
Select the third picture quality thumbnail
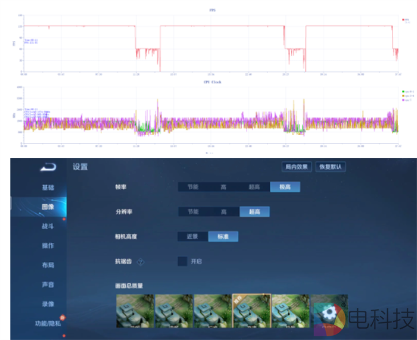(213, 311)
